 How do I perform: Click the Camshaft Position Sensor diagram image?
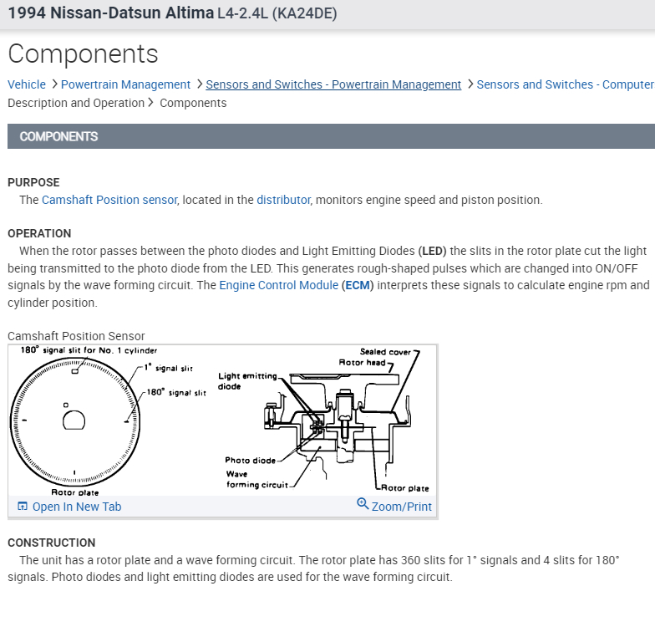222,420
